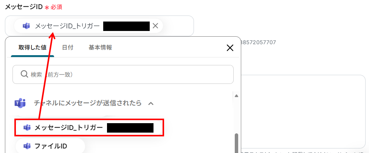
Task: Switch to the 日付 tab
Action: 68,48
